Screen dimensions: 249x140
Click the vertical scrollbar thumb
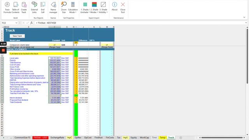(247, 56)
